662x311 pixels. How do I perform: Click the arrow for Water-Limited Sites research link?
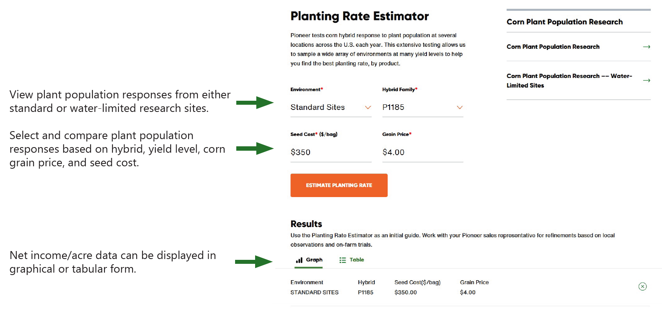coord(647,80)
